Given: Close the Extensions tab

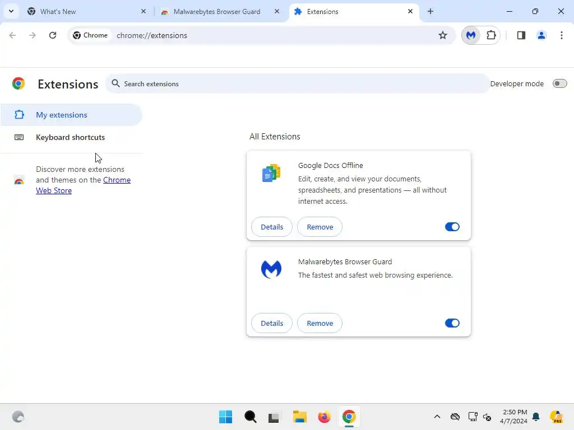Looking at the screenshot, I should click(x=410, y=11).
